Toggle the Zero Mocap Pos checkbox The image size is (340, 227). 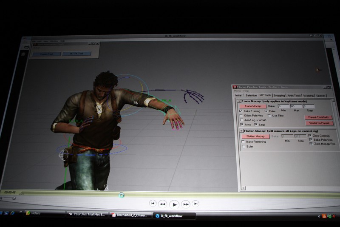[x=311, y=144]
